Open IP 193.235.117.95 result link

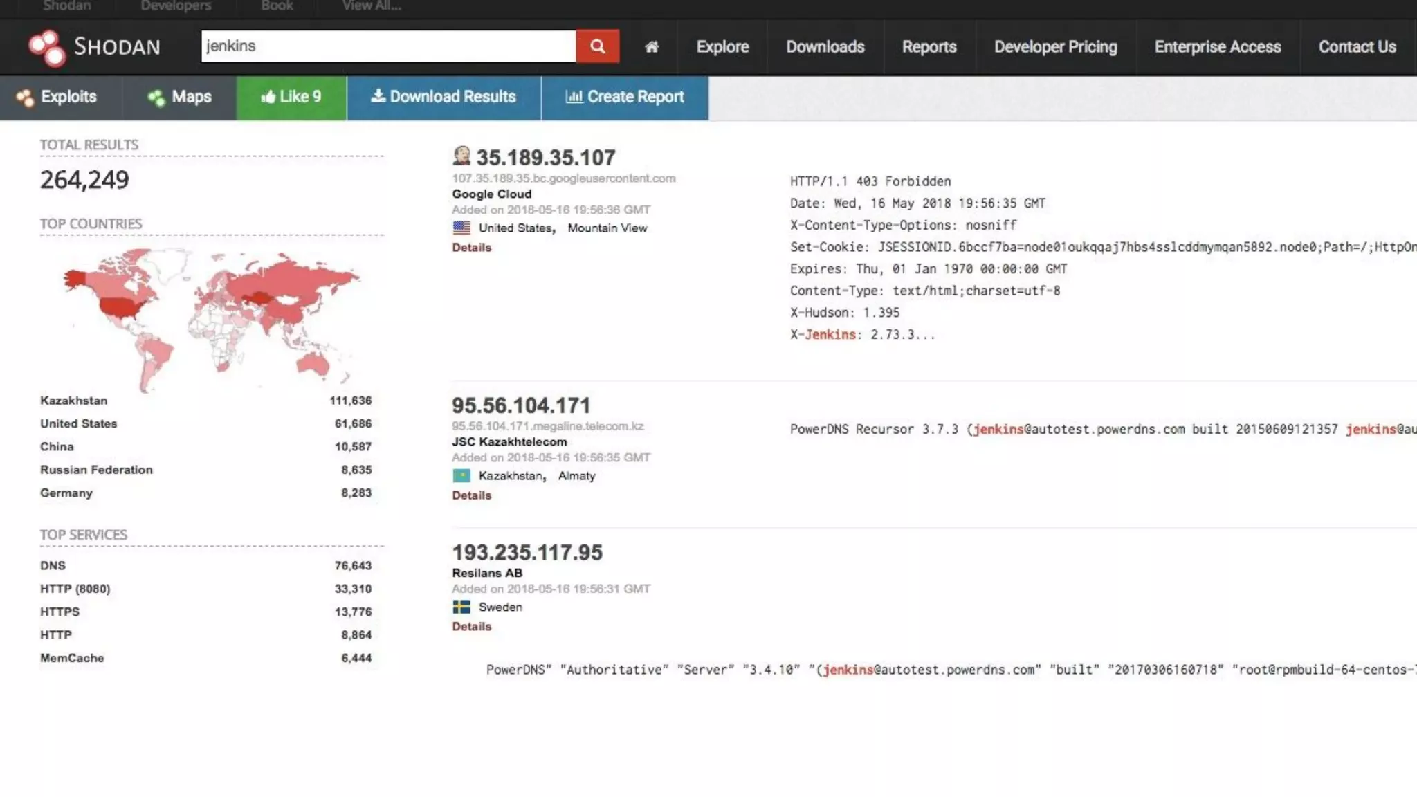tap(527, 553)
